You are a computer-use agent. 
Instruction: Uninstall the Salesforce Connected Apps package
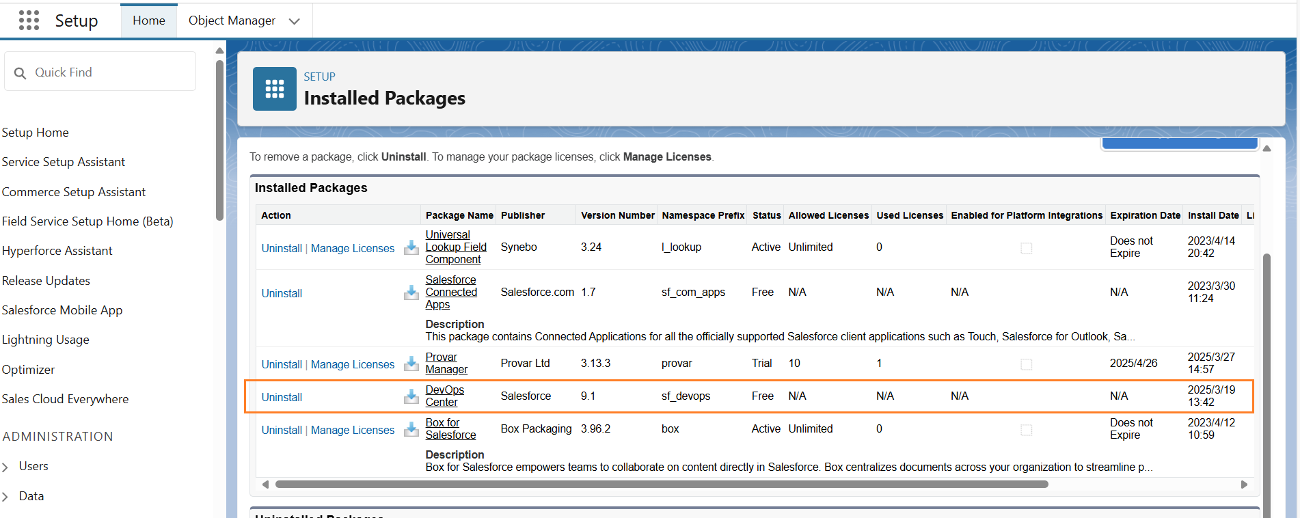[282, 293]
